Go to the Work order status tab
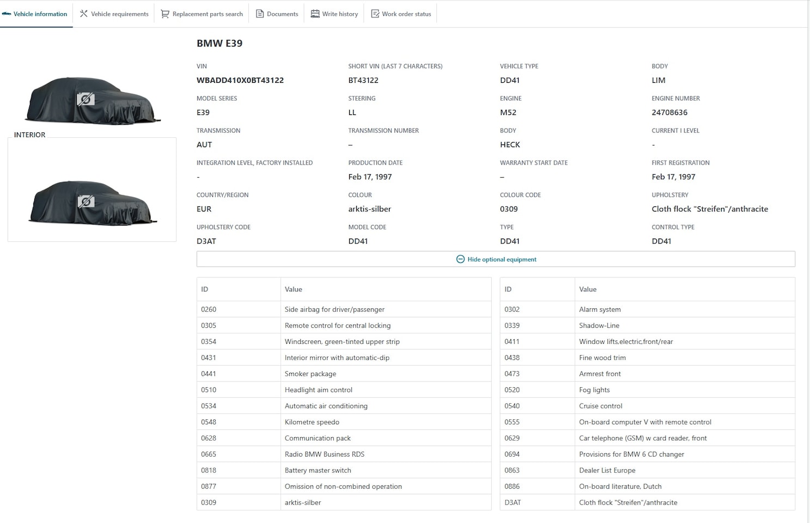 point(406,14)
